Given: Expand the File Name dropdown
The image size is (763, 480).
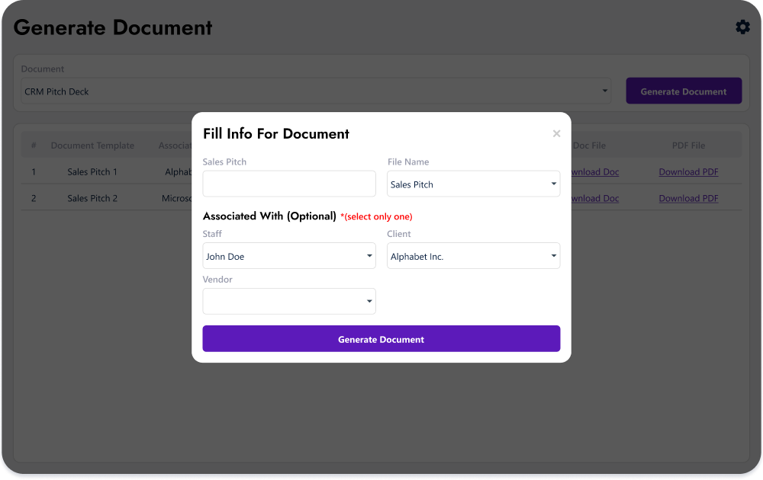Looking at the screenshot, I should click(x=473, y=184).
